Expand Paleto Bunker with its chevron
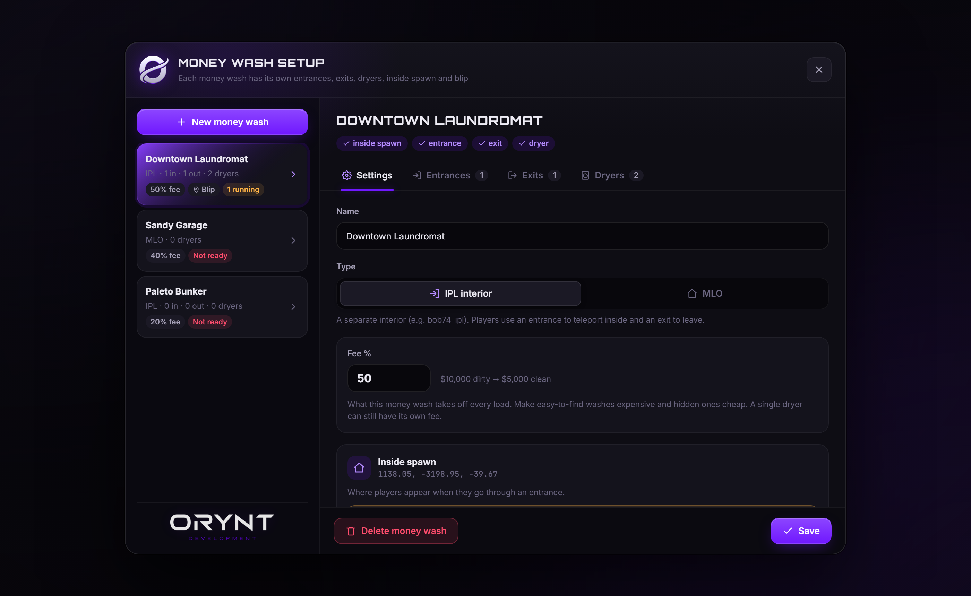The image size is (971, 596). (293, 307)
